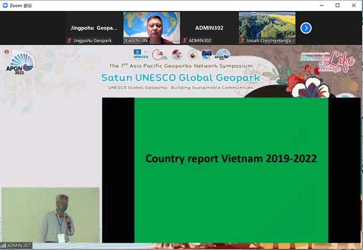The height and width of the screenshot is (250, 363).
Task: Select the ADMIN302 participant tile
Action: (x=209, y=28)
